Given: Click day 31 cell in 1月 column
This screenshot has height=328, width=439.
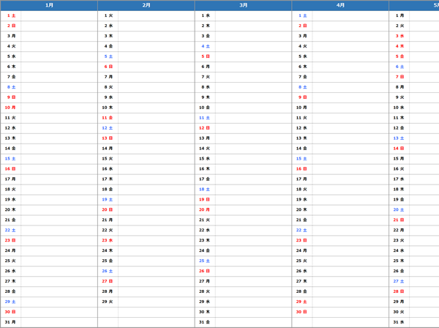Looking at the screenshot, I should (x=11, y=322).
